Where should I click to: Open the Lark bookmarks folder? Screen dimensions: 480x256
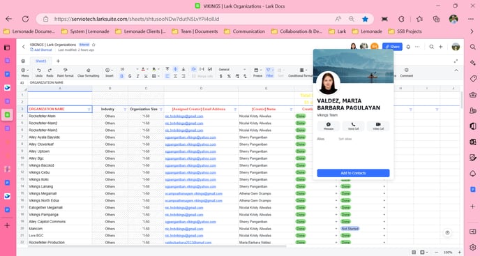click(338, 31)
